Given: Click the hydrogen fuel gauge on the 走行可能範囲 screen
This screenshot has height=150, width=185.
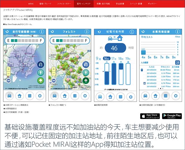Looking at the screenshot, I should (24, 40).
